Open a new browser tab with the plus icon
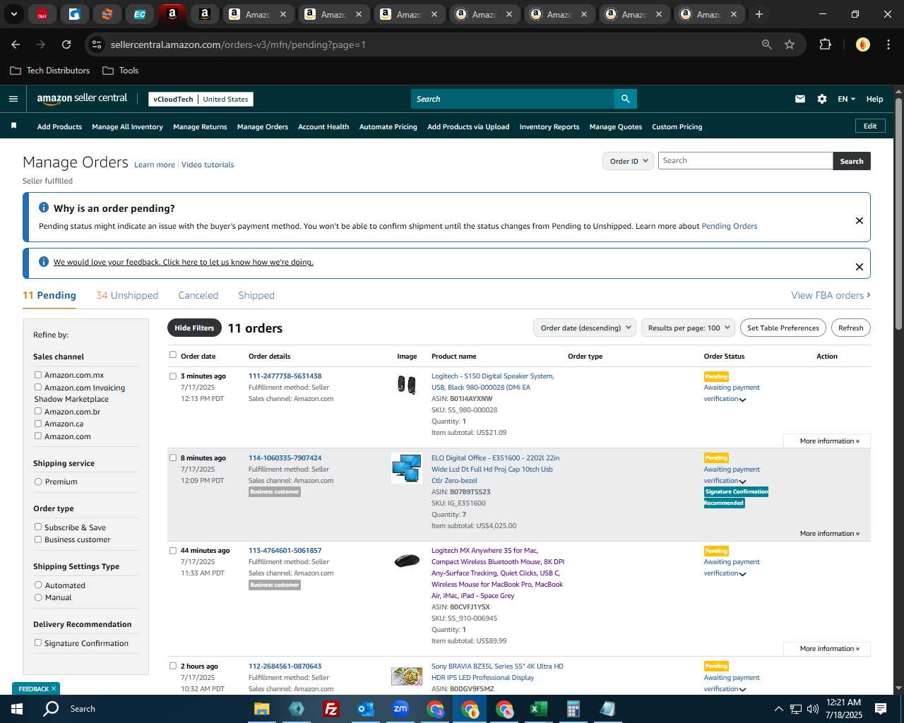 pos(759,14)
